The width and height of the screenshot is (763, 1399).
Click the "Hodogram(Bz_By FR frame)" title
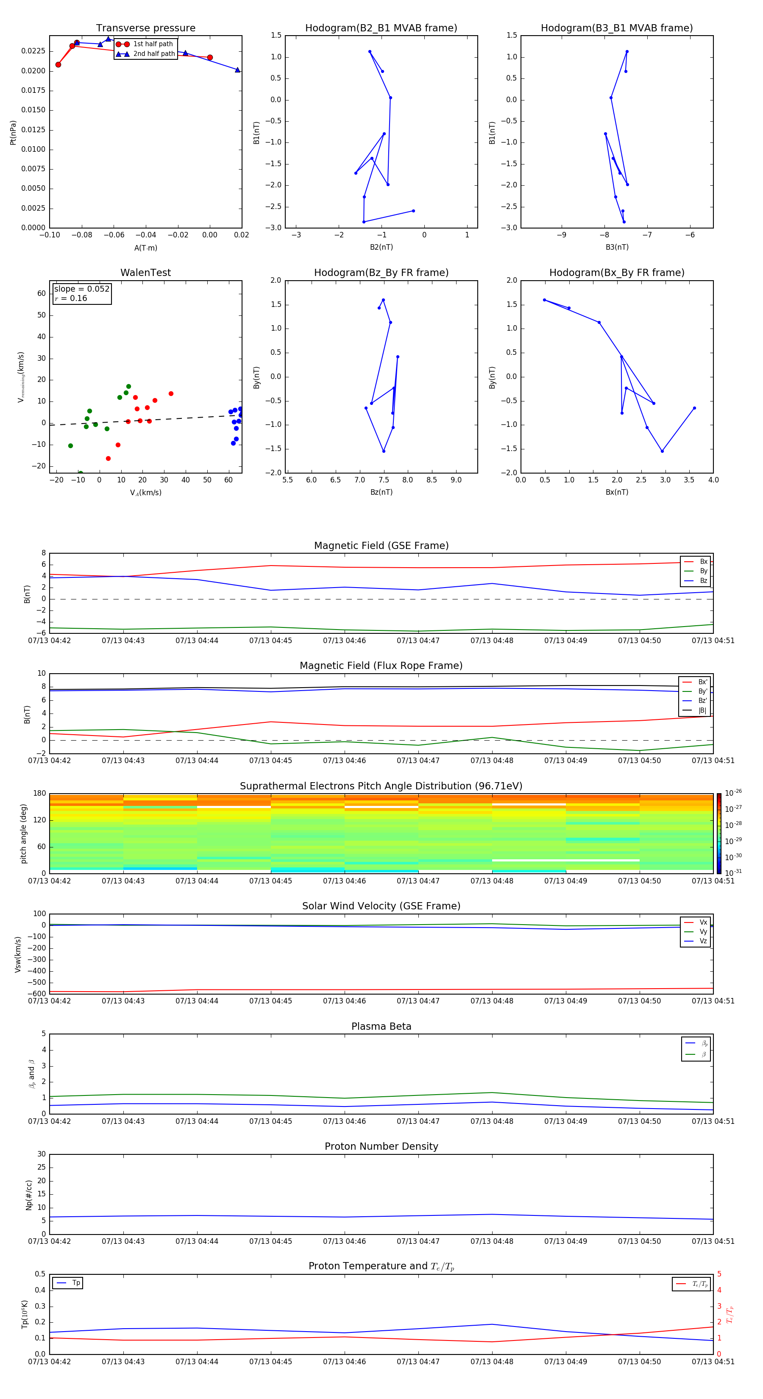381,273
